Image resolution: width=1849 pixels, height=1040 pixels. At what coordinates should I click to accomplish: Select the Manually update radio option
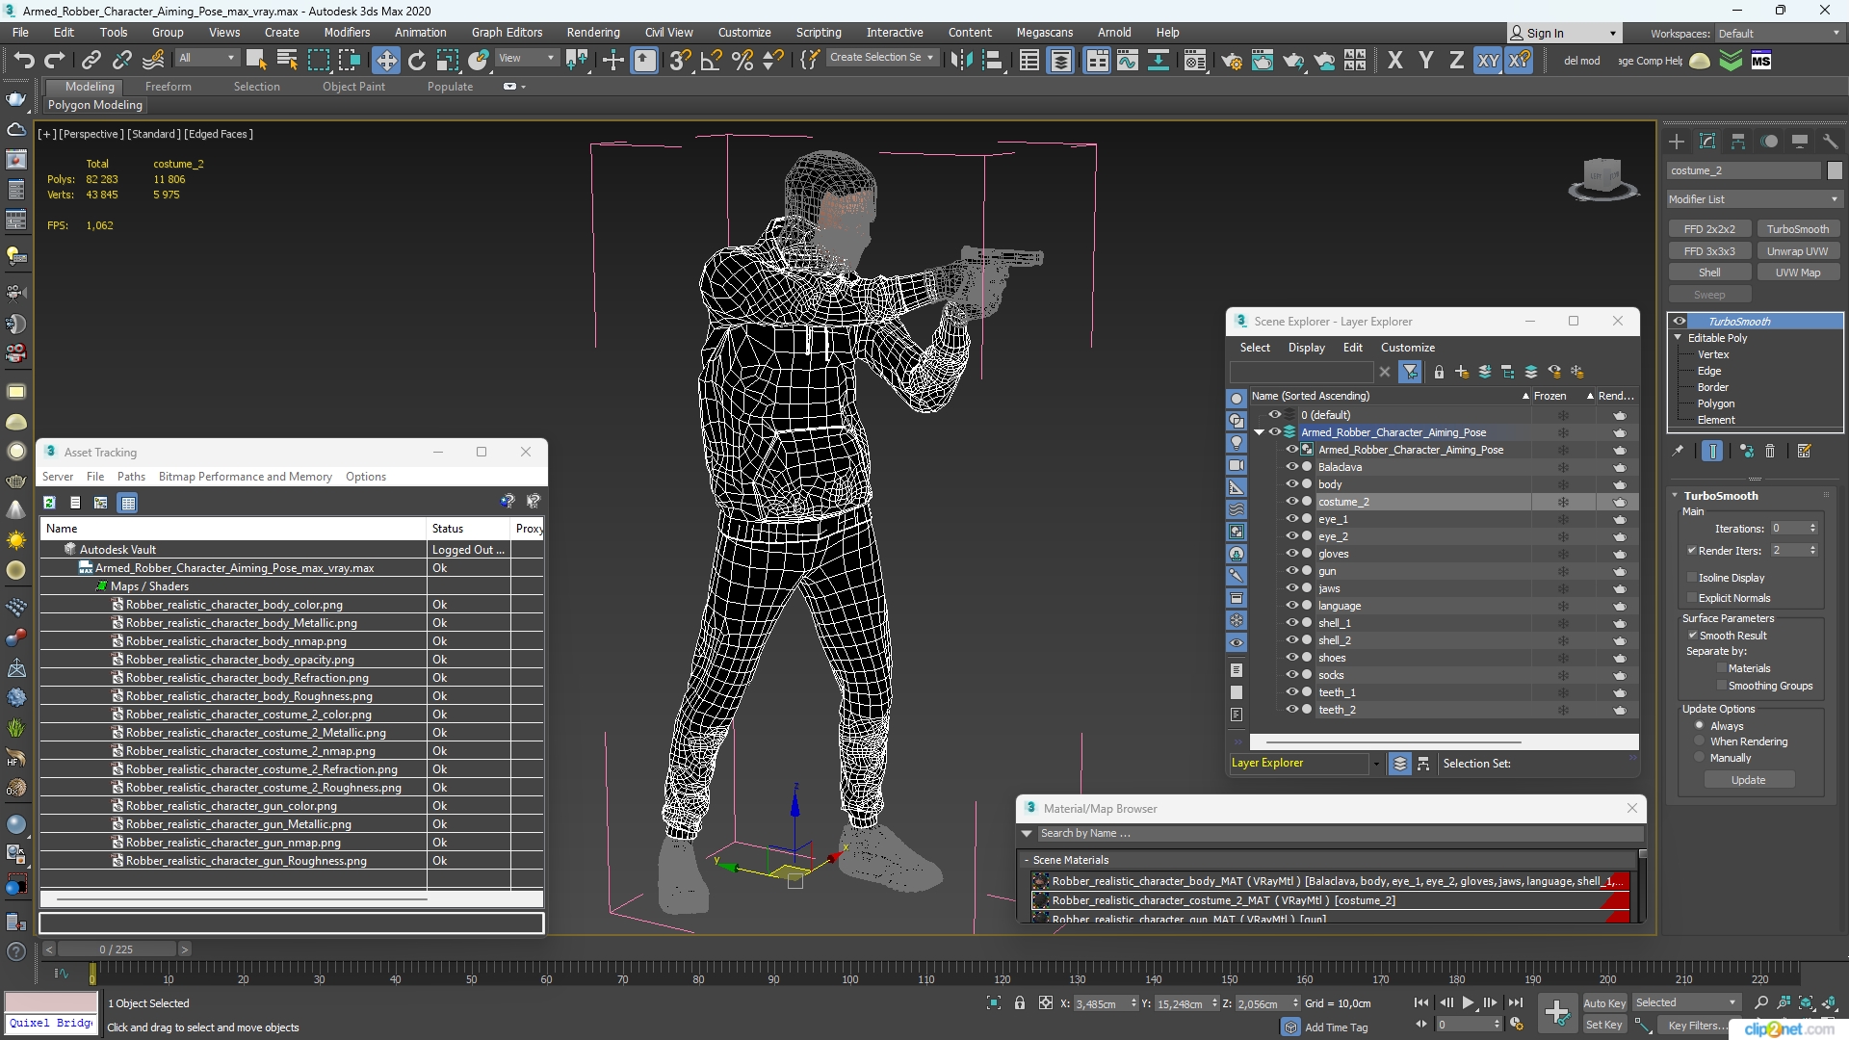(x=1700, y=758)
